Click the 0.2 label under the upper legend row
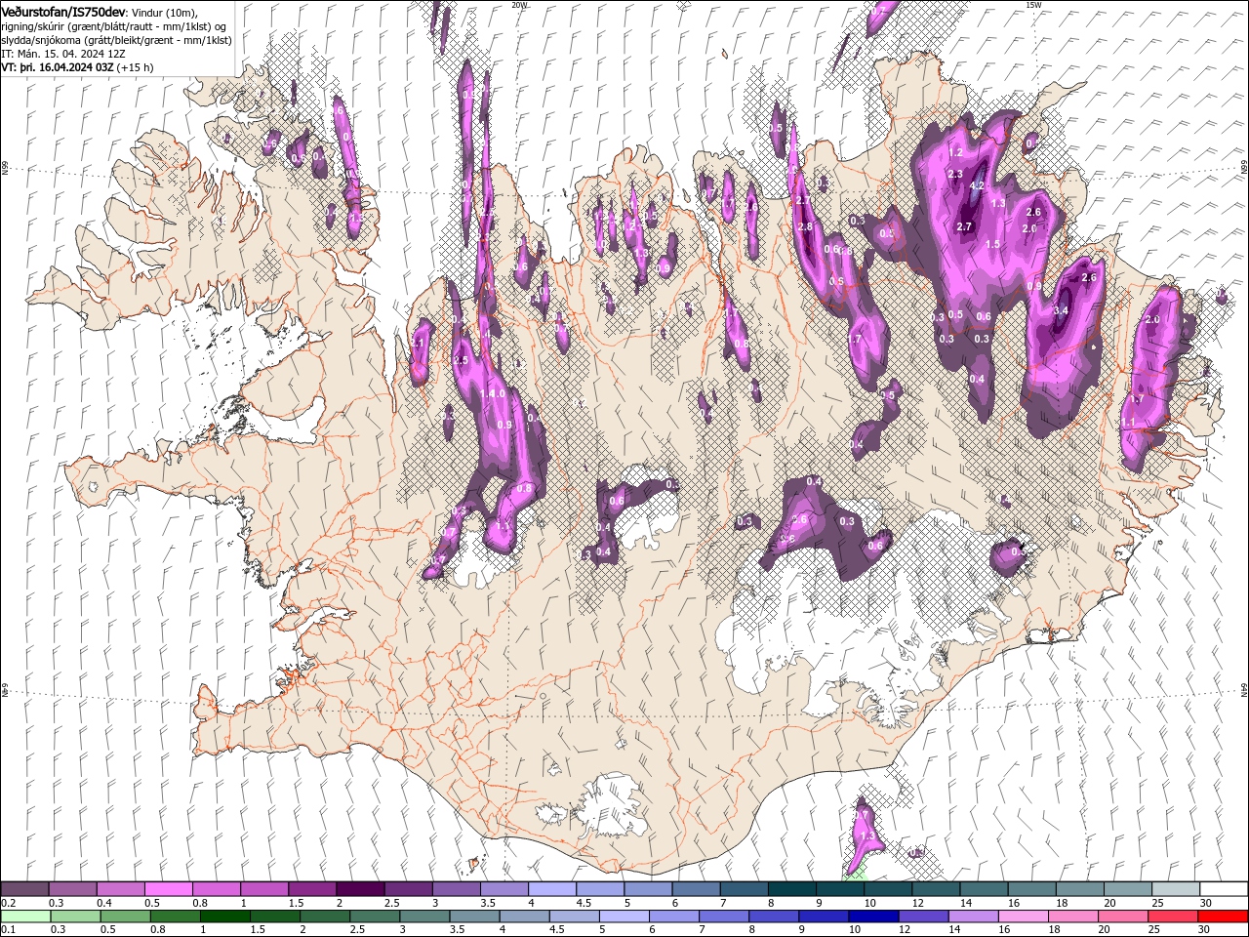 (x=9, y=903)
